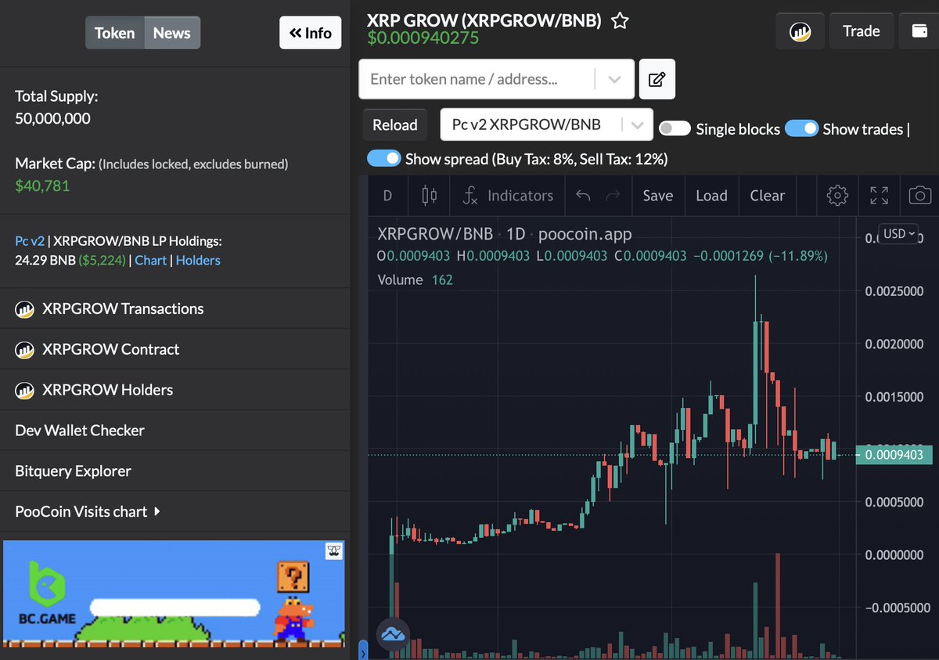Viewport: 939px width, 660px height.
Task: Click the icon beside XRPGROW Contract
Action: (24, 350)
